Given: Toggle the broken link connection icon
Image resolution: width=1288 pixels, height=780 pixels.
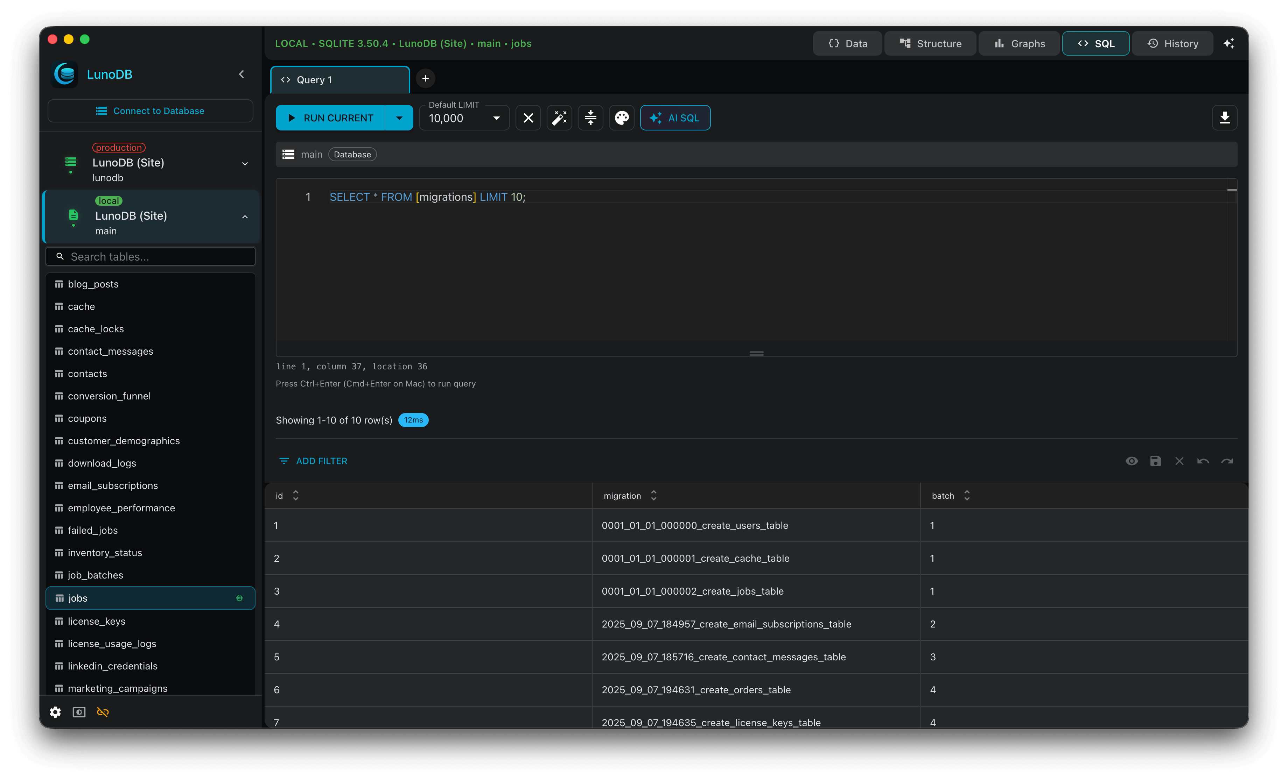Looking at the screenshot, I should pyautogui.click(x=103, y=711).
